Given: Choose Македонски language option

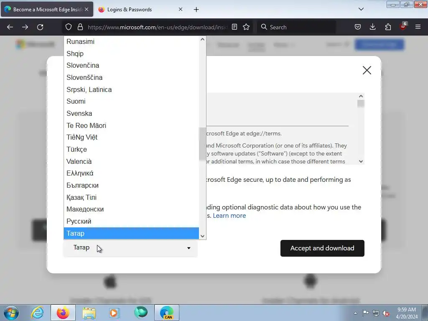Looking at the screenshot, I should [131, 209].
